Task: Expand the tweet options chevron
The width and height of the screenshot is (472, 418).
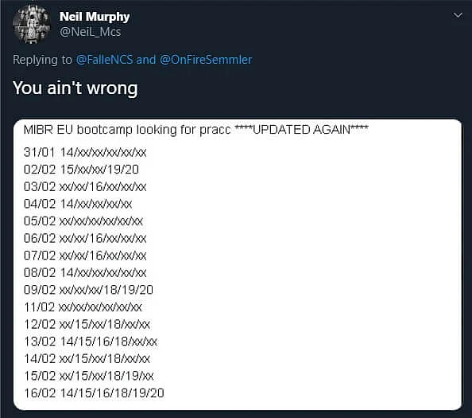Action: pos(458,15)
